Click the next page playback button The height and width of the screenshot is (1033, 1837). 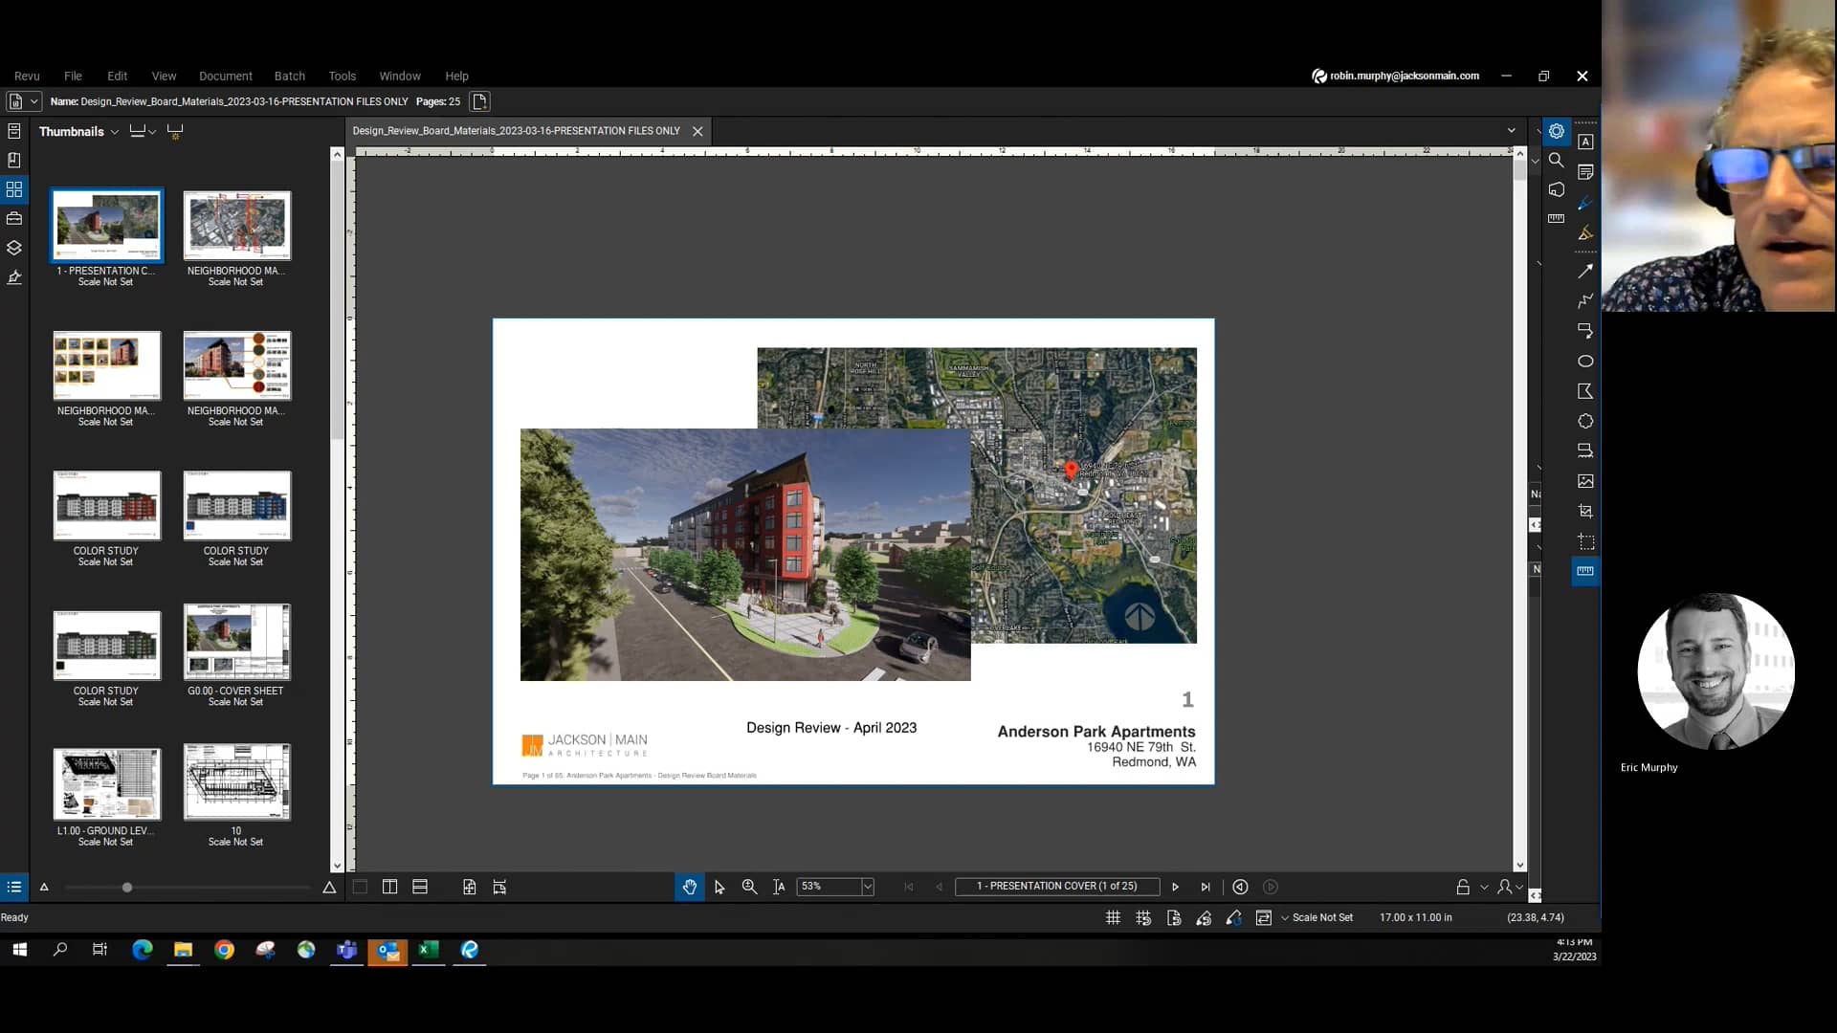tap(1175, 886)
